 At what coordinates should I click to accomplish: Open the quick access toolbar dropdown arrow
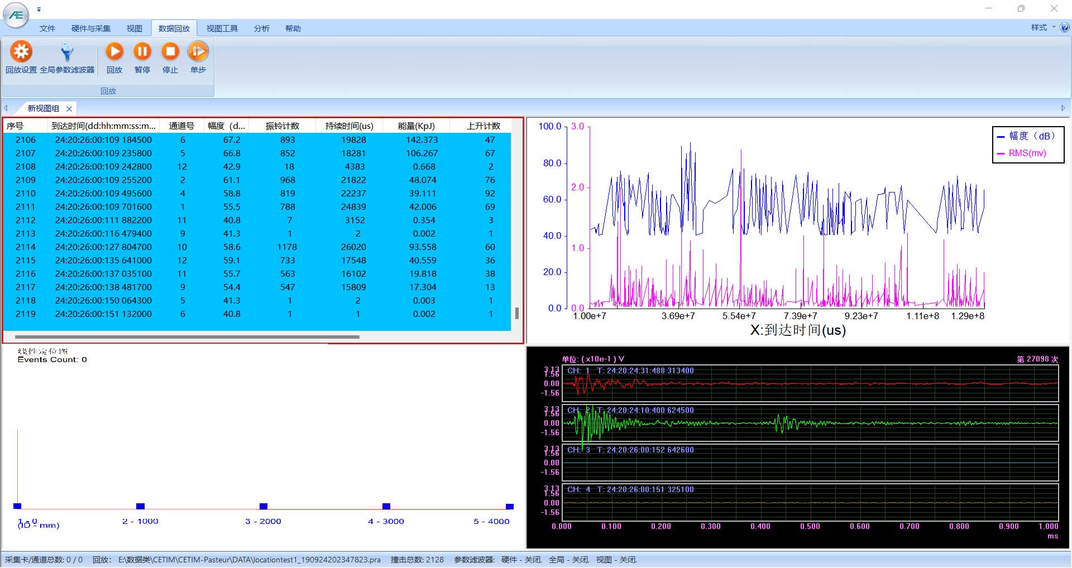coord(39,9)
